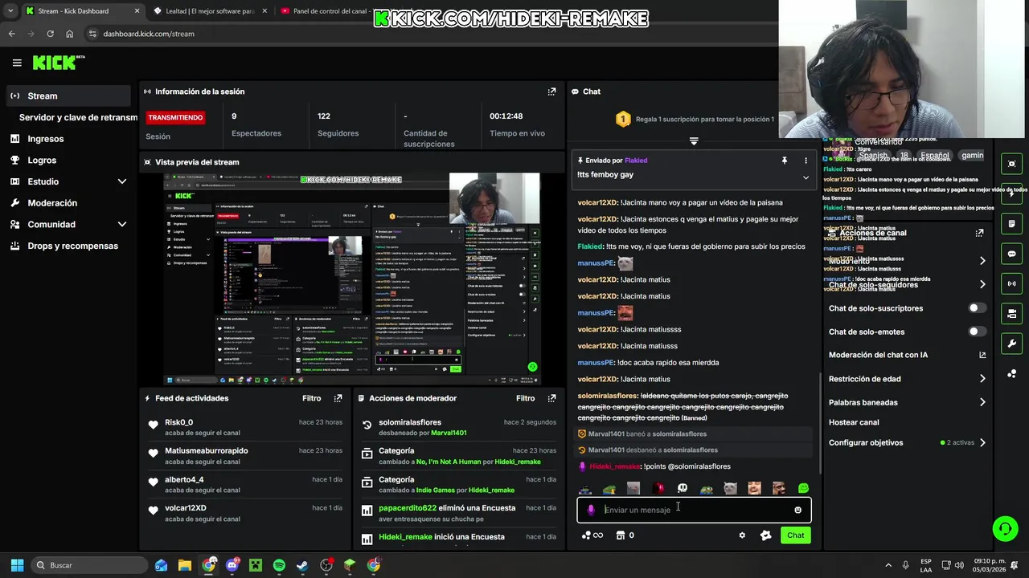1029x578 pixels.
Task: Open the shop icon showing 0
Action: 625,535
